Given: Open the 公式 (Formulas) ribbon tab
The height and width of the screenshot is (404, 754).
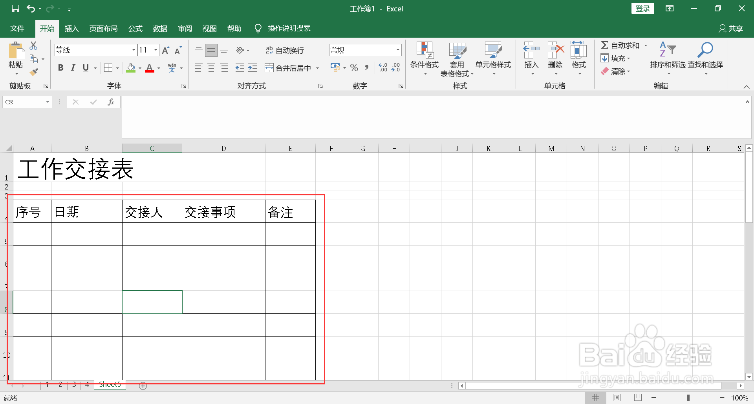Looking at the screenshot, I should click(135, 28).
